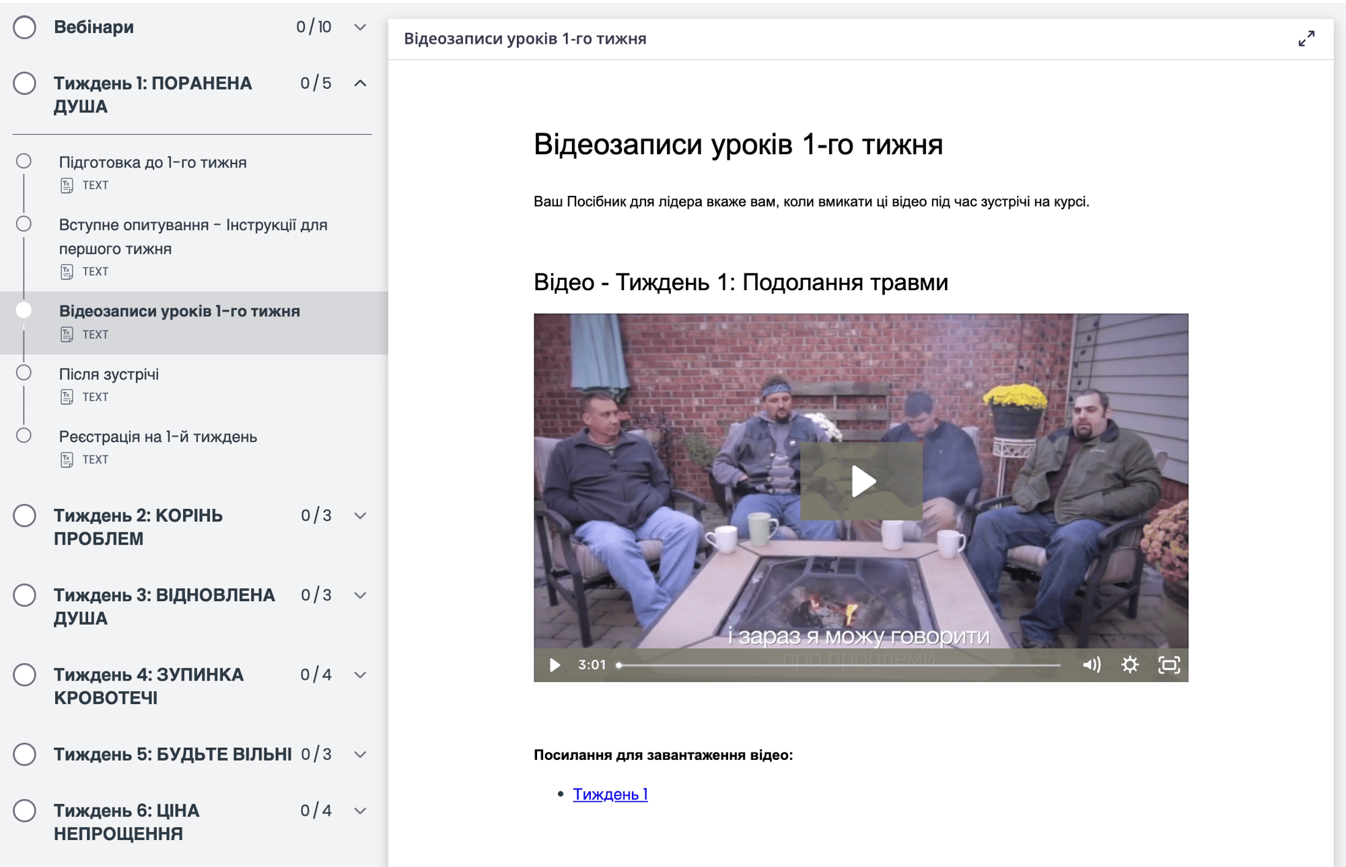Expand lesson panel with the arrows icon
Image resolution: width=1346 pixels, height=867 pixels.
[1306, 39]
